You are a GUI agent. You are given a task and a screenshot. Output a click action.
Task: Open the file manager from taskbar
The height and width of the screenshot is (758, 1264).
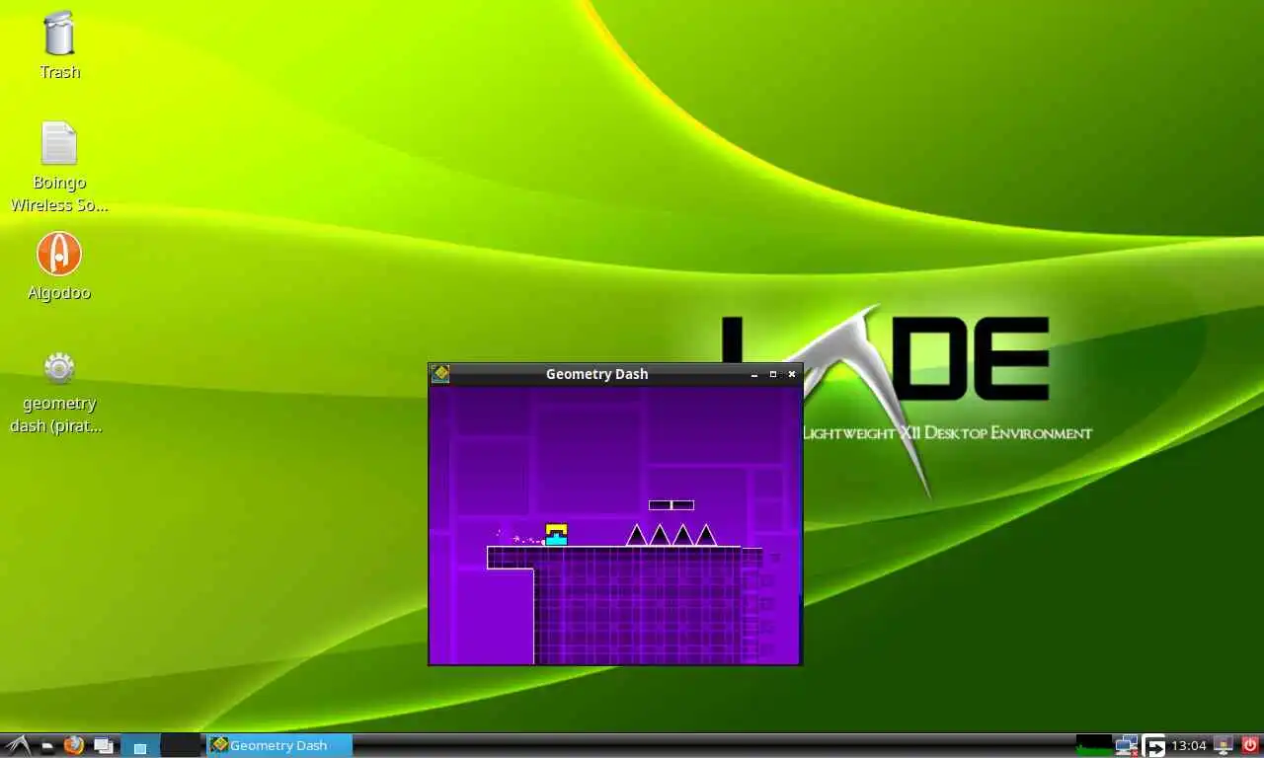(x=46, y=746)
